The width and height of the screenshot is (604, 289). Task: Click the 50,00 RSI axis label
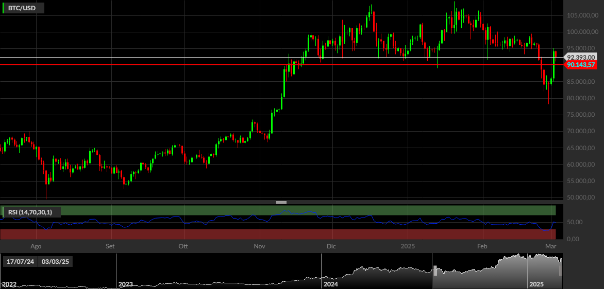[574, 222]
